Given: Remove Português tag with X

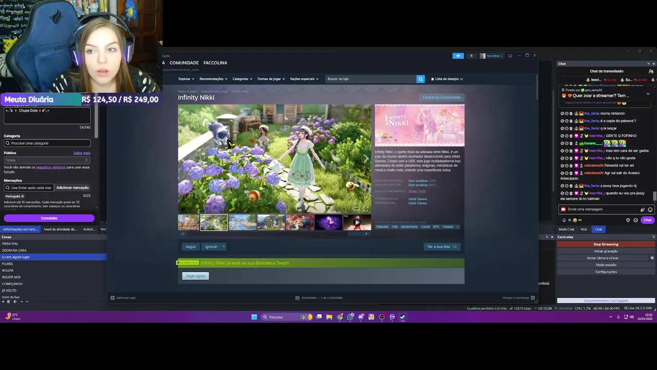Looking at the screenshot, I should (x=23, y=196).
